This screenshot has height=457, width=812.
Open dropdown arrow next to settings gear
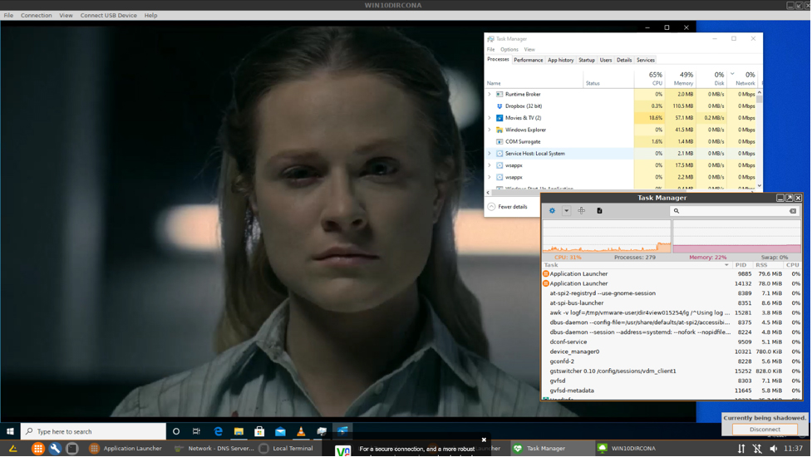(567, 211)
